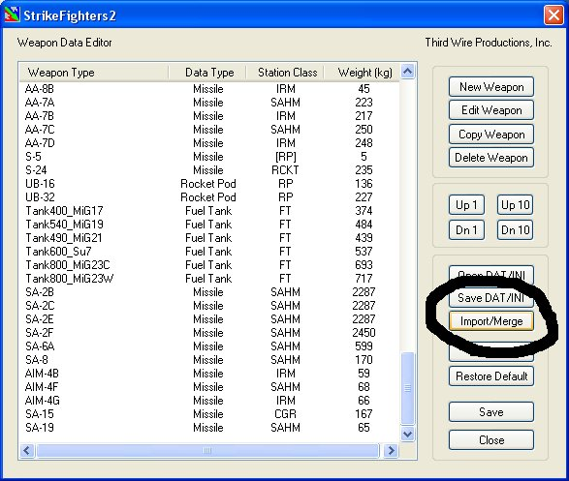
Task: Sort by the Weapon Type column header
Action: tap(94, 73)
